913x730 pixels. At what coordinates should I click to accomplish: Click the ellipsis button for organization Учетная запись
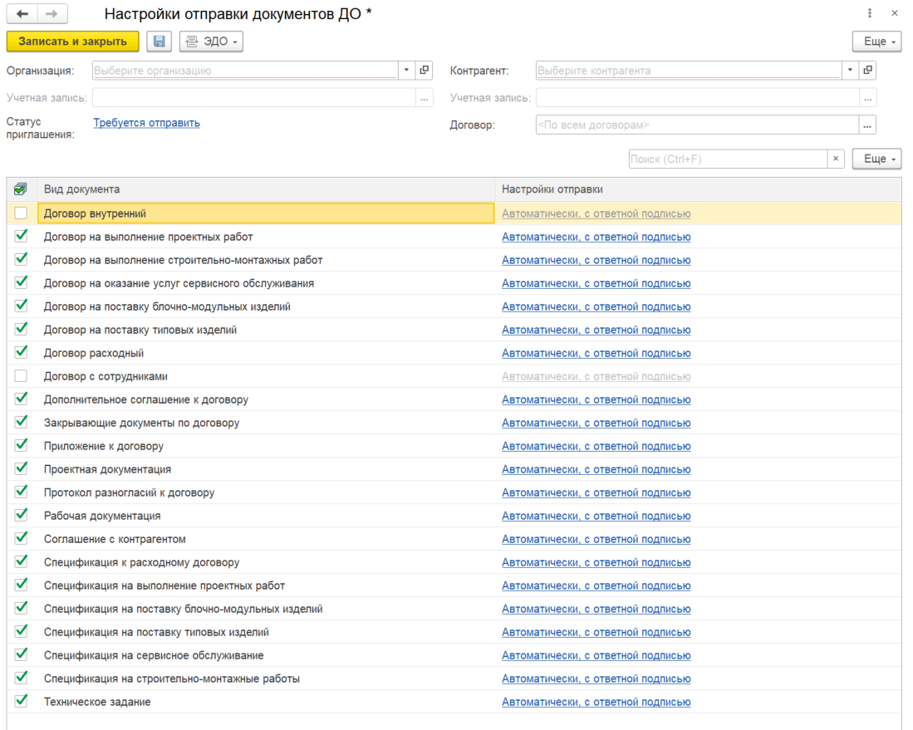pos(425,98)
